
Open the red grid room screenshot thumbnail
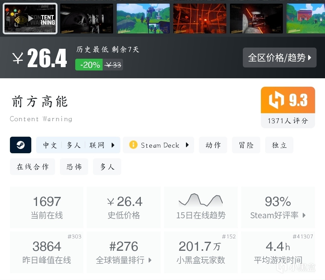click(200, 18)
